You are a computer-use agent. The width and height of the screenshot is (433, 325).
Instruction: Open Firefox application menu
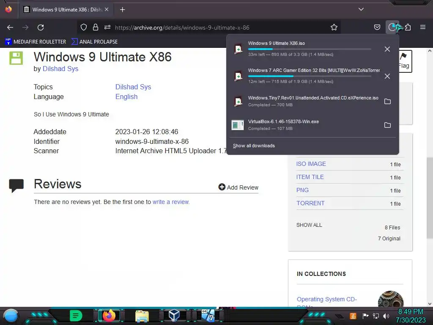pos(423,27)
